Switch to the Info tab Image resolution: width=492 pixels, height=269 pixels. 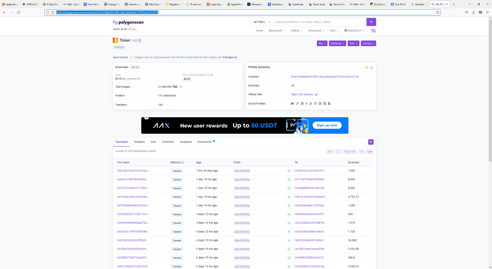153,142
